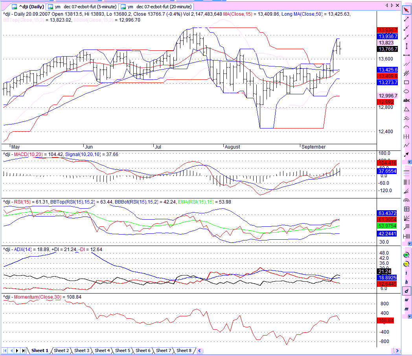Choose the parallel lines tool
412x356 pixels.
pyautogui.click(x=406, y=64)
